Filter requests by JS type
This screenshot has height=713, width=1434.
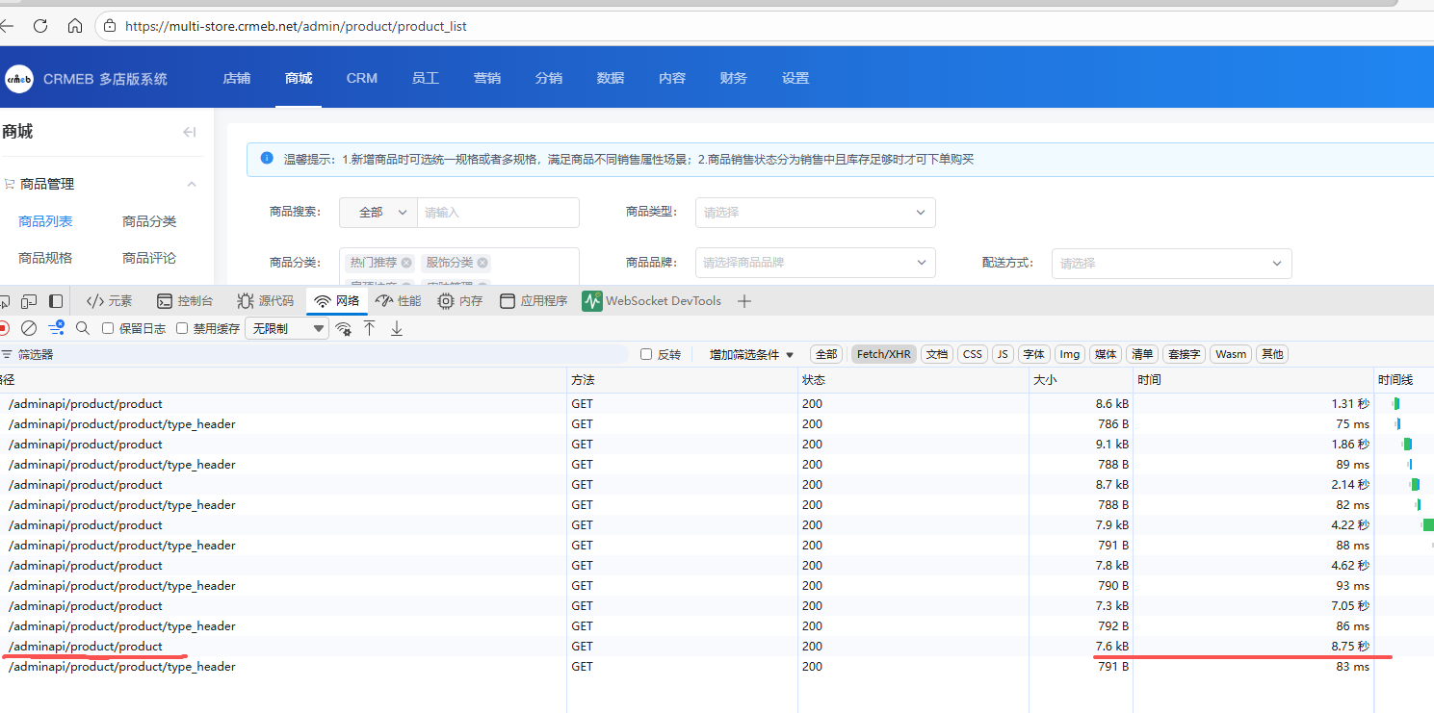coord(1003,354)
